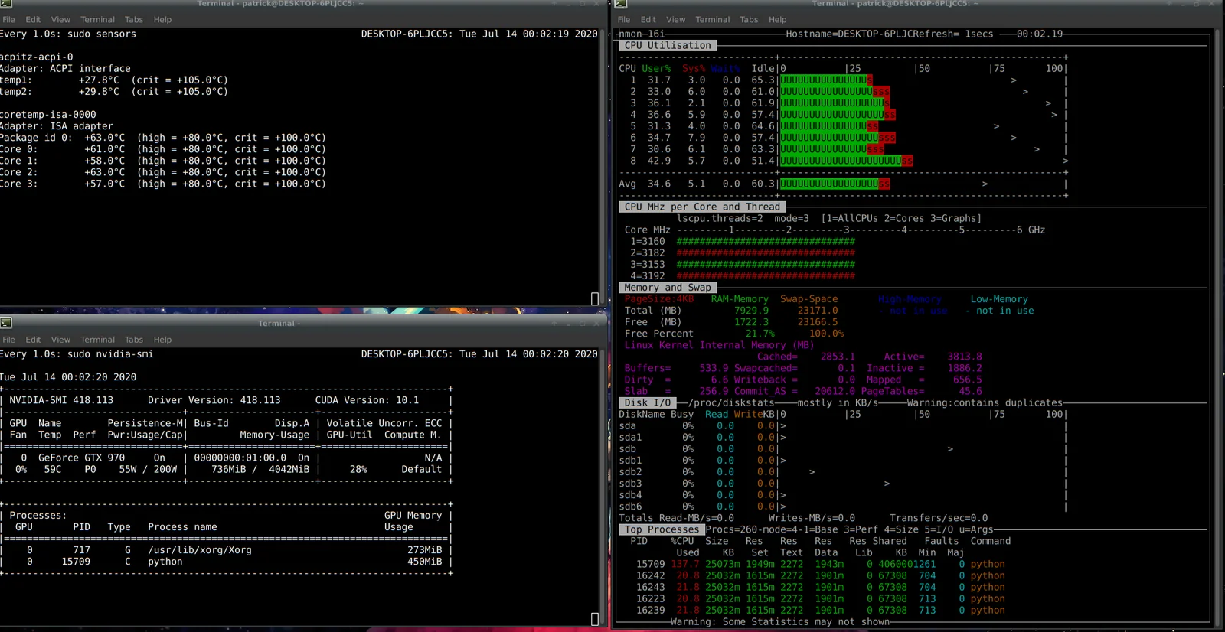Click the PID 15709 python row in nvidia-smi
1225x632 pixels.
227,562
